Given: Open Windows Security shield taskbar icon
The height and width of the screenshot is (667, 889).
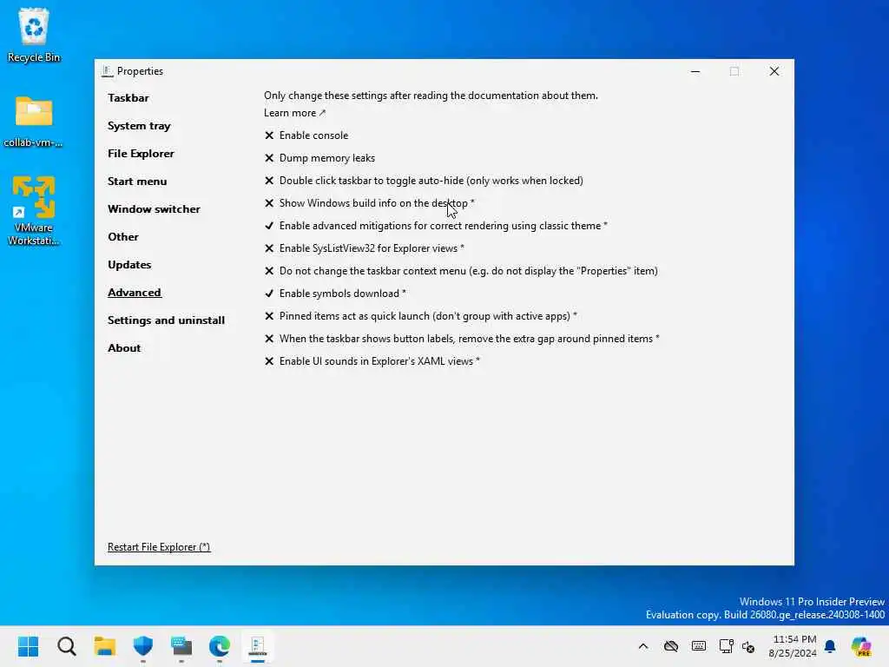Looking at the screenshot, I should [x=143, y=646].
